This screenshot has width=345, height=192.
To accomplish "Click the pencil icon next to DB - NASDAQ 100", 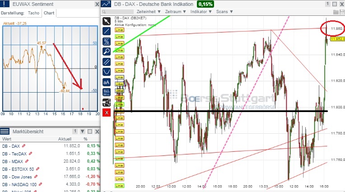I will coord(41,184).
